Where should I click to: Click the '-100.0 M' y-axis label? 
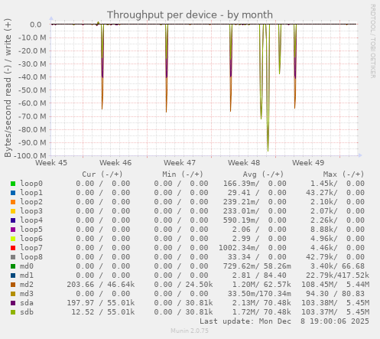30,155
